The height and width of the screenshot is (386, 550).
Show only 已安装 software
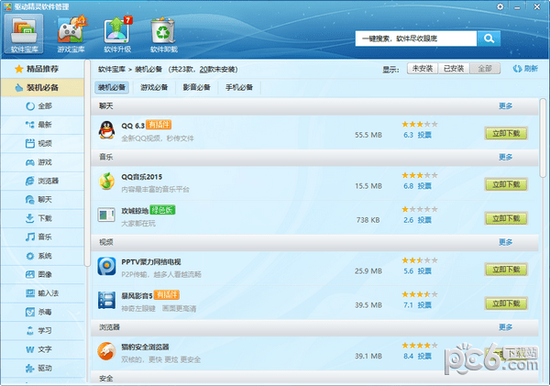coord(453,69)
